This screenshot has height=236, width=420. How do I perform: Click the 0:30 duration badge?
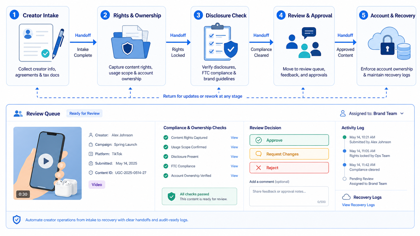click(x=23, y=194)
